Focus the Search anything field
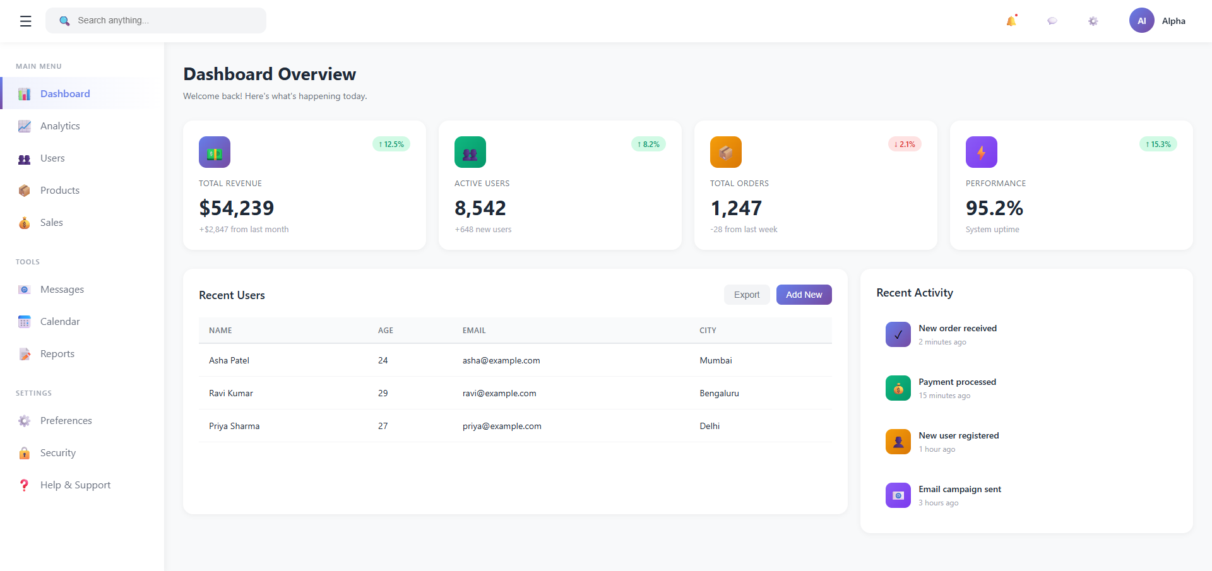1212x571 pixels. click(164, 21)
